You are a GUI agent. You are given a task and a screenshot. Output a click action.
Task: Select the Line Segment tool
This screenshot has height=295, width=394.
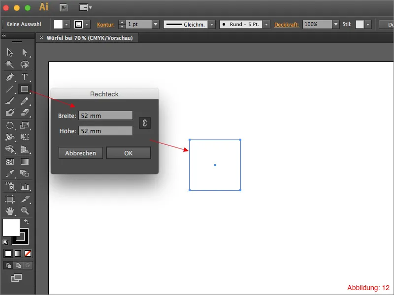(10, 89)
